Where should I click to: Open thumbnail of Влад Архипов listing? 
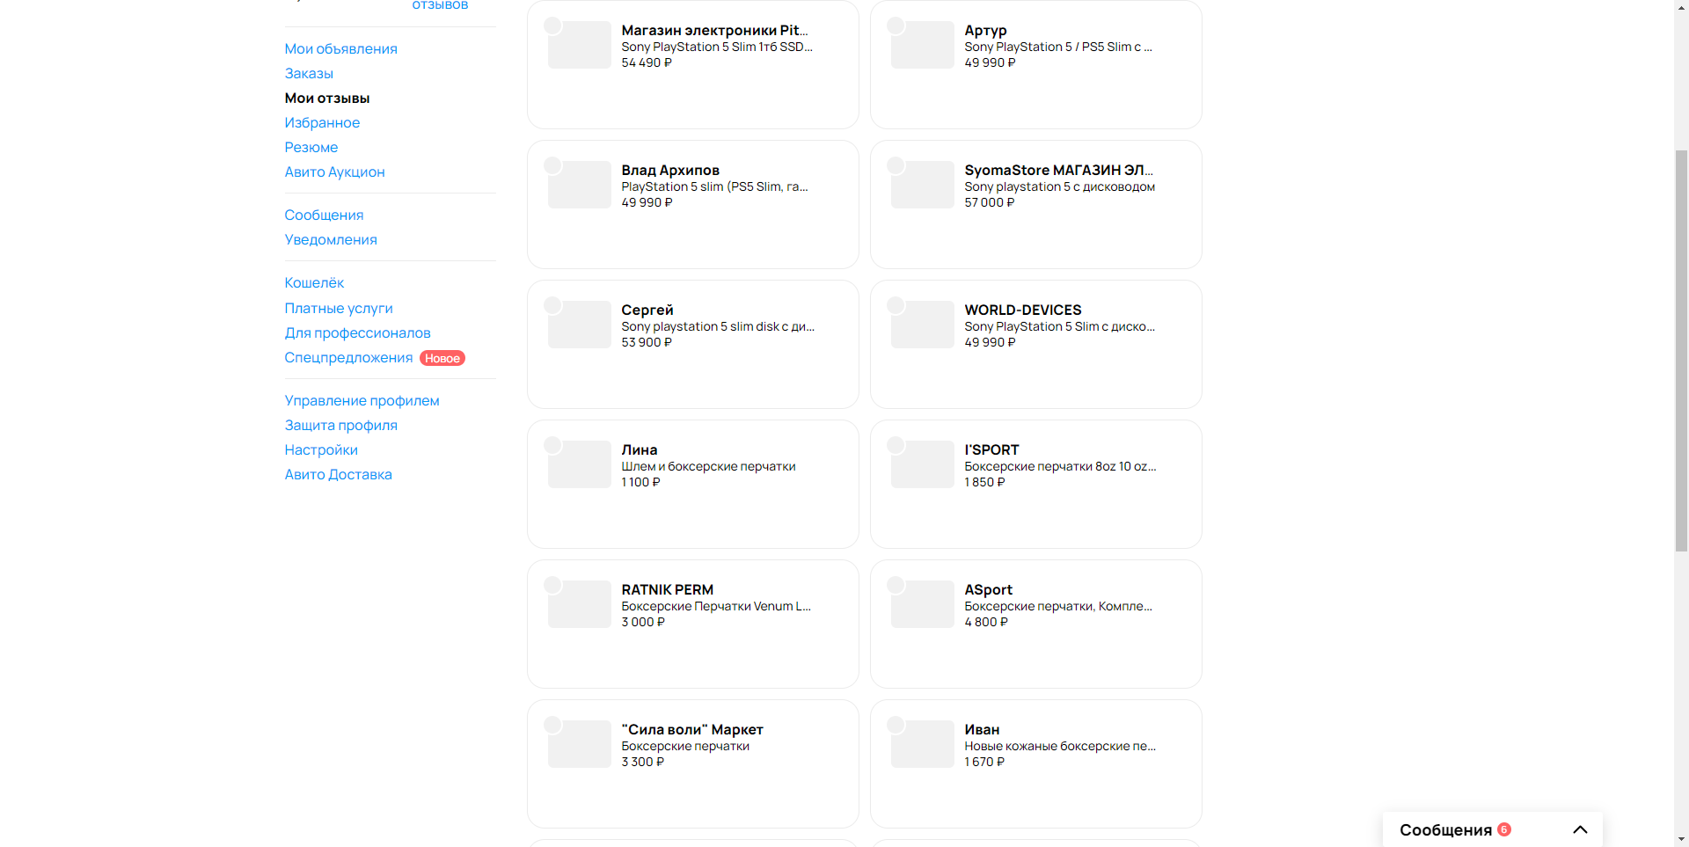(579, 185)
